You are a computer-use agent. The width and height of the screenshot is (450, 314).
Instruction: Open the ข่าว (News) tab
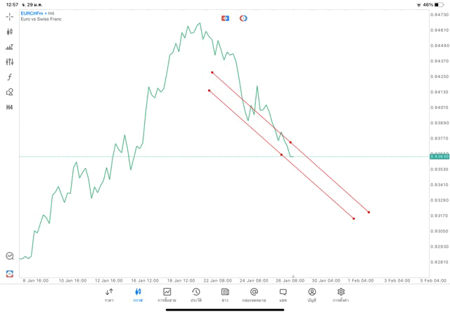[225, 294]
